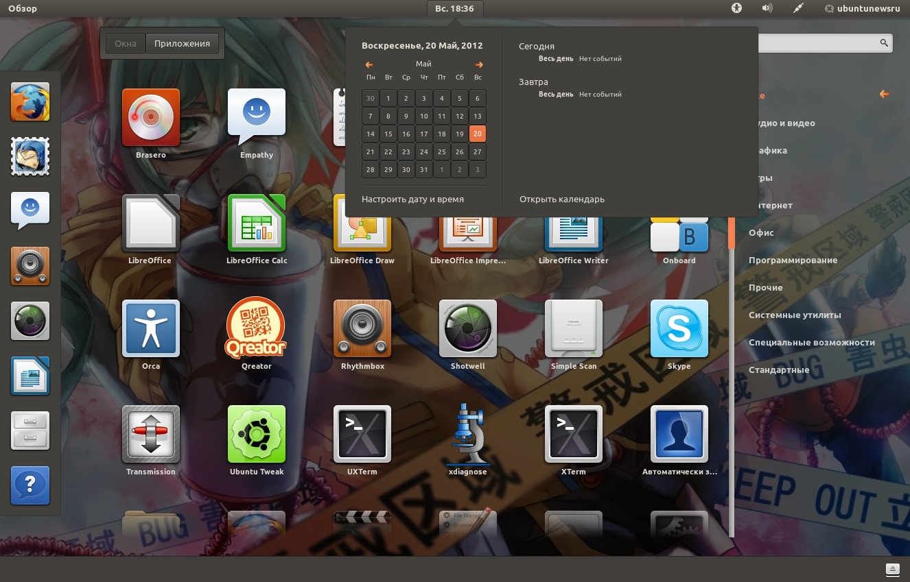Select the "Стандартные" category
Image resolution: width=910 pixels, height=582 pixels.
pos(779,369)
